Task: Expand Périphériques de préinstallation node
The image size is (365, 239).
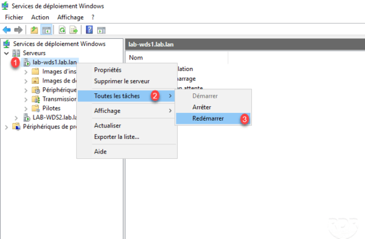Action: (7, 127)
